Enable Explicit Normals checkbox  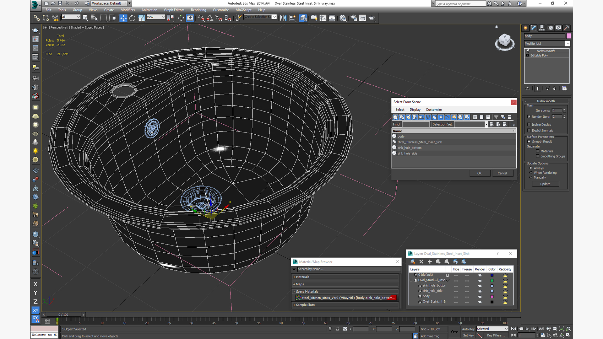coord(529,130)
